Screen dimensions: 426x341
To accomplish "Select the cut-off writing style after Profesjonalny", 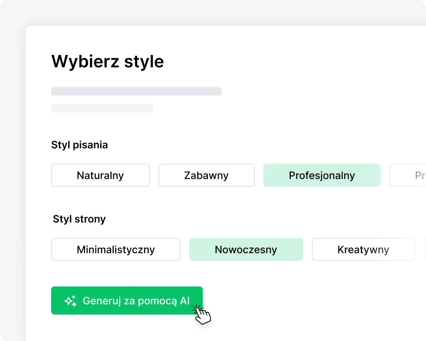I will 408,175.
